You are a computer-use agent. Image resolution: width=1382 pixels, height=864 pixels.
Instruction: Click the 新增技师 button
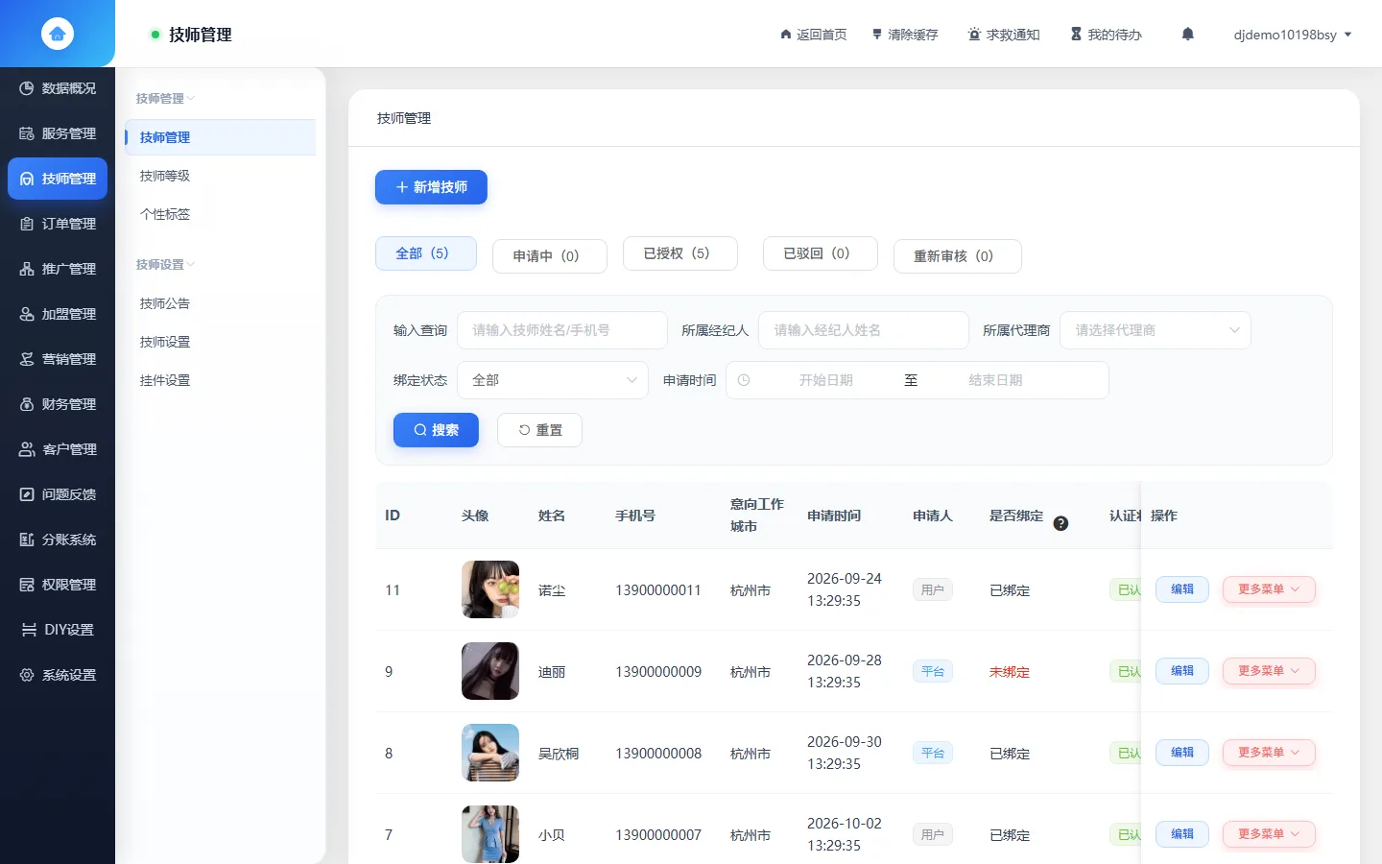(431, 187)
